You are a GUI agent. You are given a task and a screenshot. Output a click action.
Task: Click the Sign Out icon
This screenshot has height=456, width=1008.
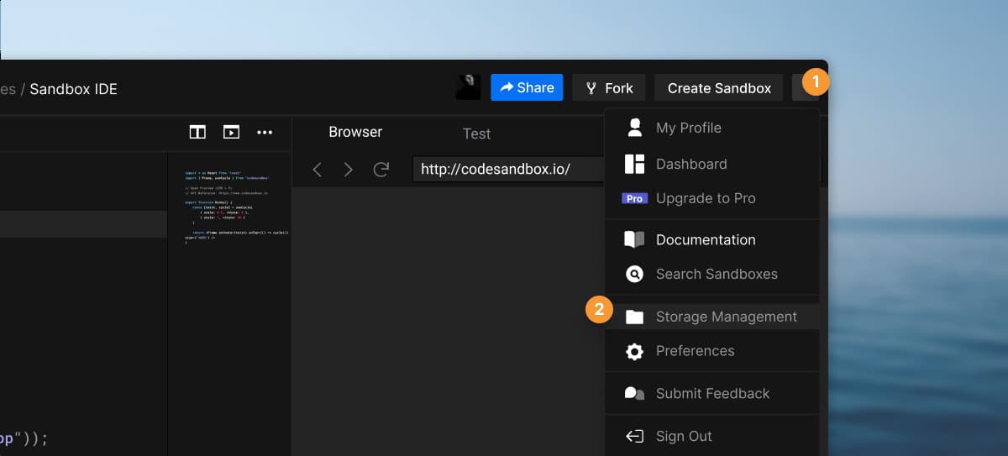[635, 436]
